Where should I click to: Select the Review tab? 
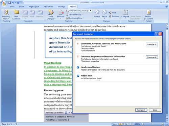pos(73,7)
